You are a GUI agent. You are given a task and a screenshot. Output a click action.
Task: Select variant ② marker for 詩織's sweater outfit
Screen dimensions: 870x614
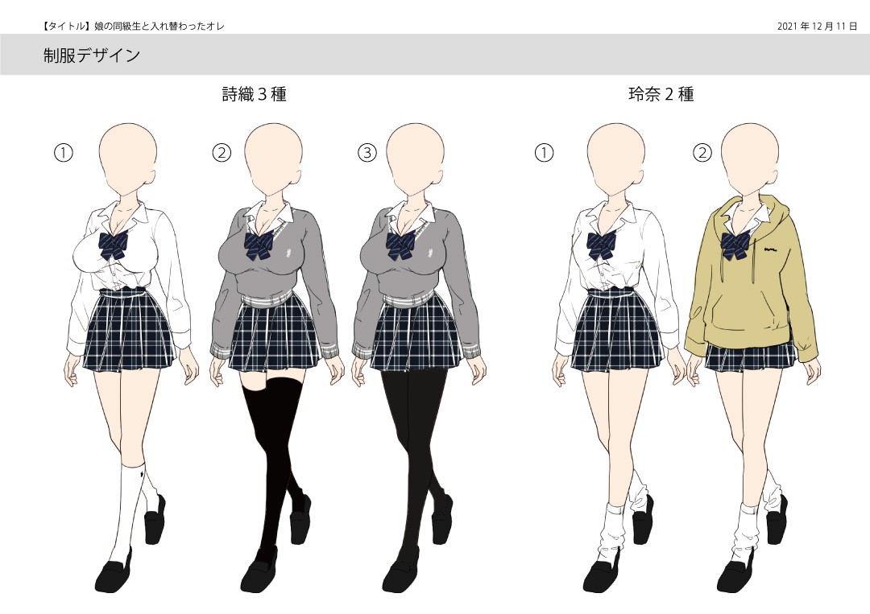click(221, 153)
